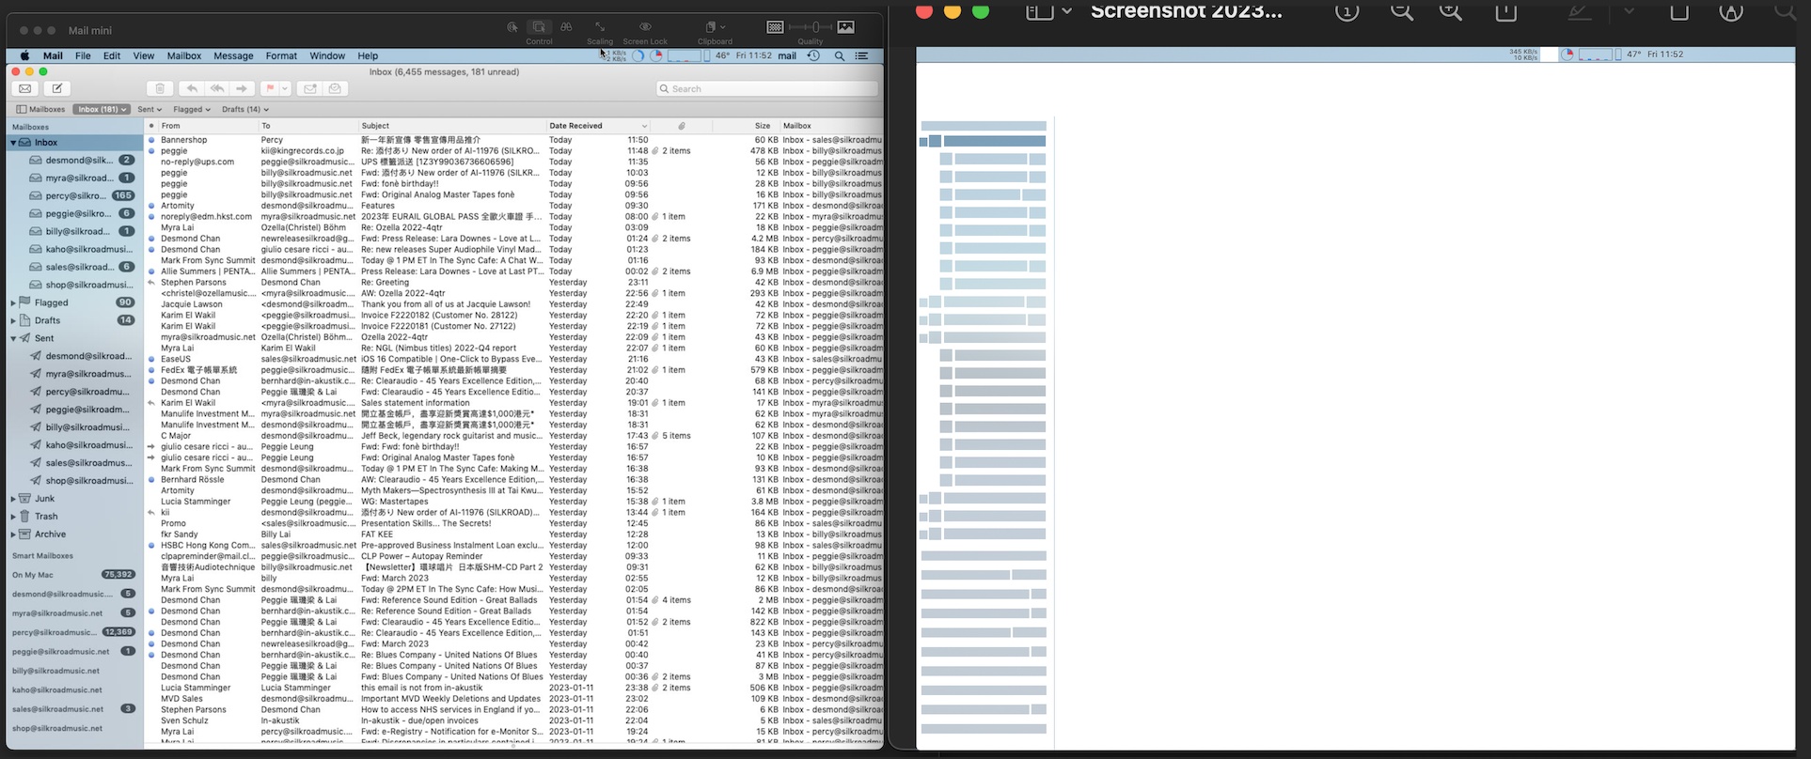The height and width of the screenshot is (759, 1811).
Task: Open the Mailbox menu
Action: tap(184, 55)
